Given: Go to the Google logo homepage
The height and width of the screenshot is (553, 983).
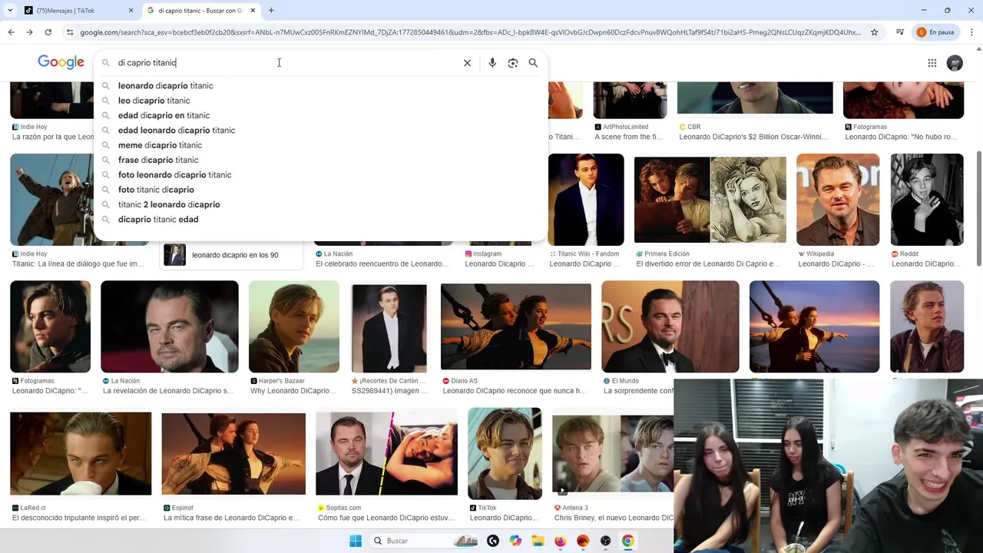Looking at the screenshot, I should coord(61,63).
